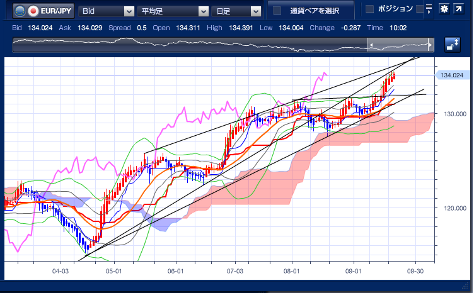Click the 09-01 date axis label
The image size is (474, 293).
(x=353, y=271)
